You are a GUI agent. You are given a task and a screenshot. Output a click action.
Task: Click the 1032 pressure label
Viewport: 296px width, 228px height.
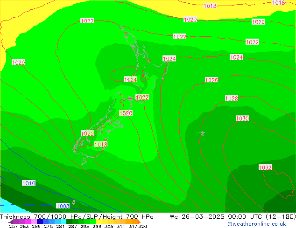(265, 168)
